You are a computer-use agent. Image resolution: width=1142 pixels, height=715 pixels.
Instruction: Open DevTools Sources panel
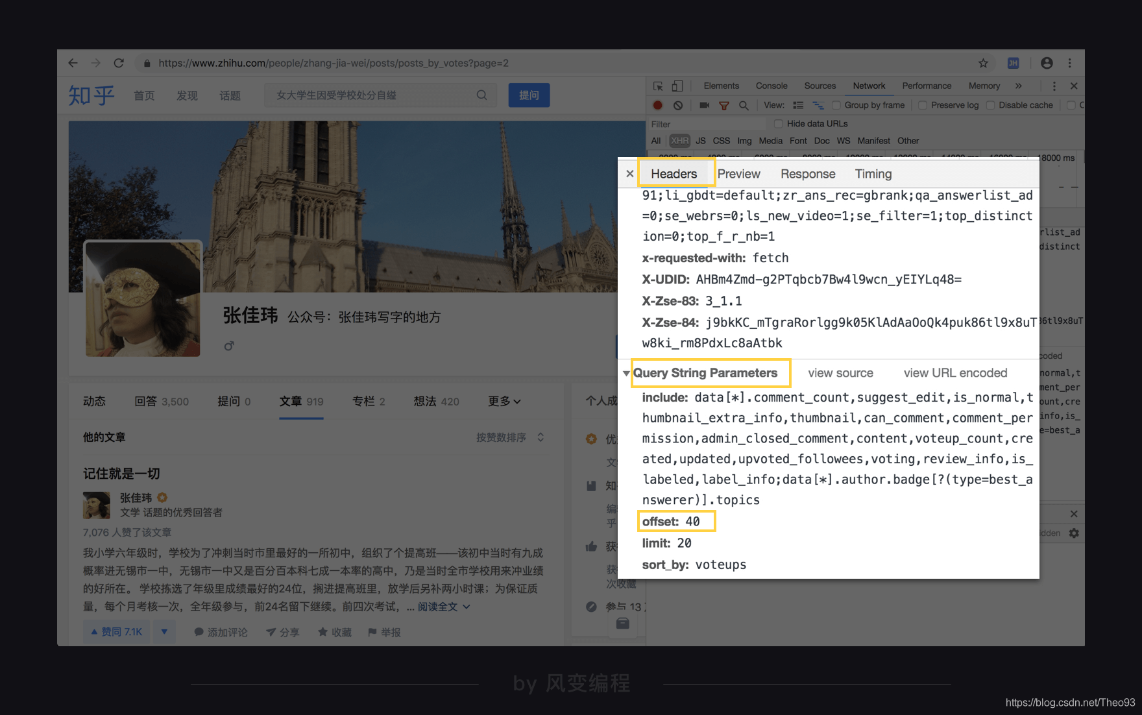[820, 86]
